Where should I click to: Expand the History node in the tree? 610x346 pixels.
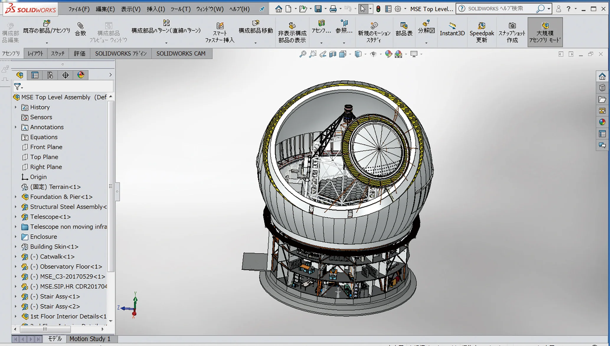(16, 107)
